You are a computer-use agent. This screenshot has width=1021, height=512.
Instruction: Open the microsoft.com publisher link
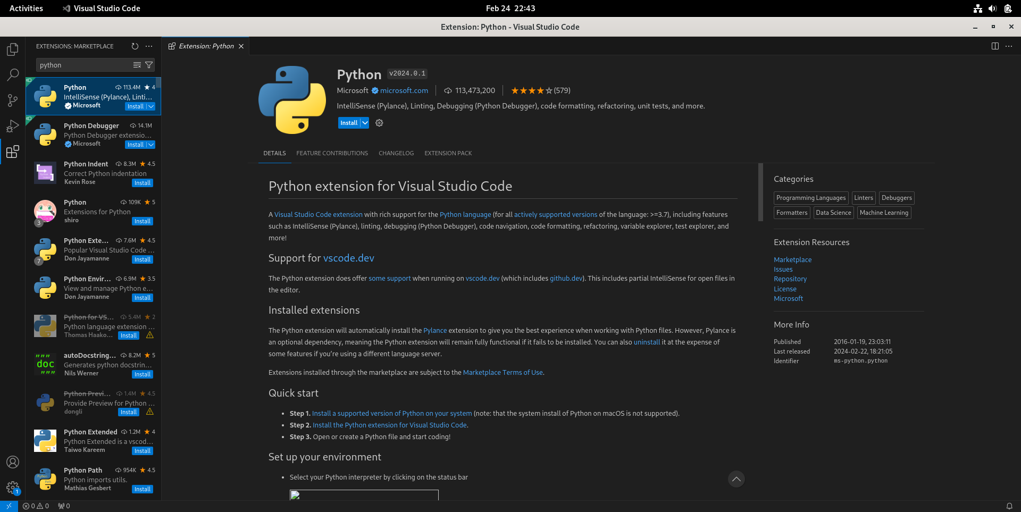[404, 90]
